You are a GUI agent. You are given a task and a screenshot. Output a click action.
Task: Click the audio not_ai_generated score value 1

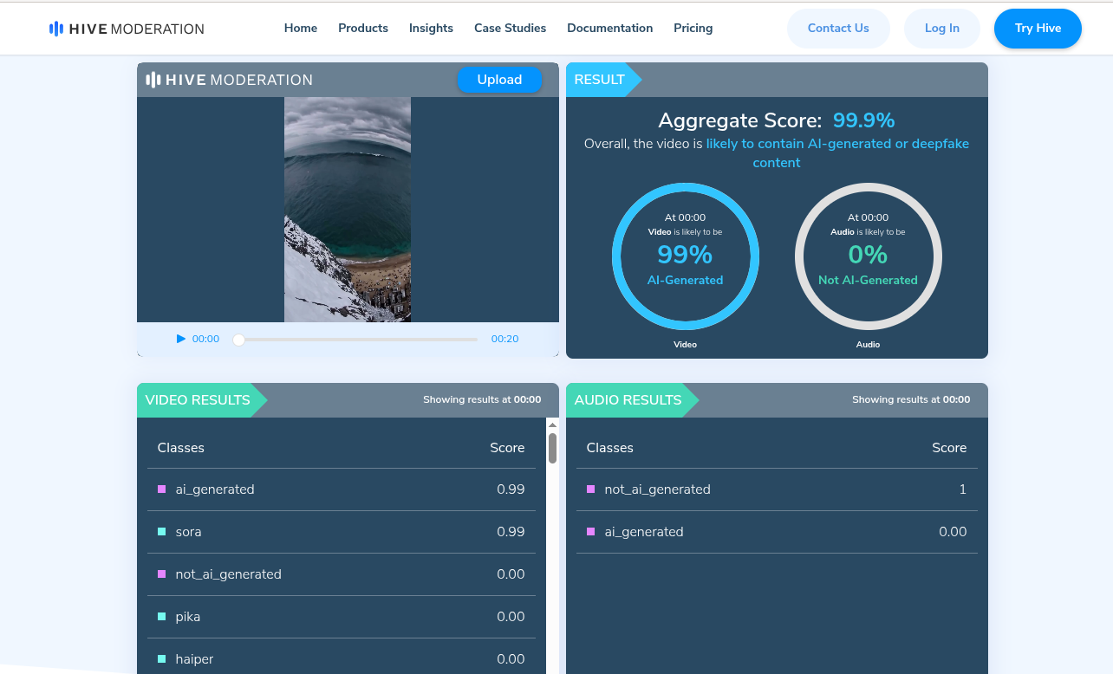click(x=962, y=489)
